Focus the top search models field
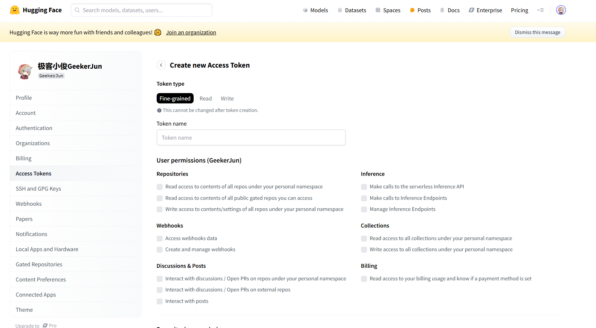Screen dimensions: 596x328 coord(142,10)
